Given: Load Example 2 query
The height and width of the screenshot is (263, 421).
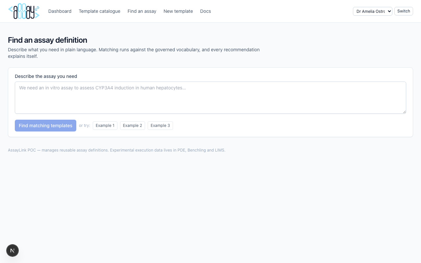Looking at the screenshot, I should click(133, 126).
